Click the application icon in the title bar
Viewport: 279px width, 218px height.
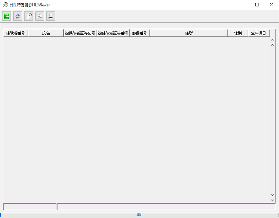[x=5, y=5]
